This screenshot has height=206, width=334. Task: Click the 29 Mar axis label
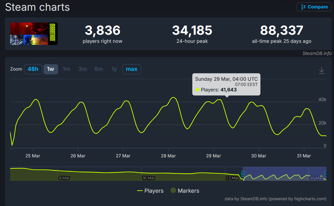(x=213, y=156)
